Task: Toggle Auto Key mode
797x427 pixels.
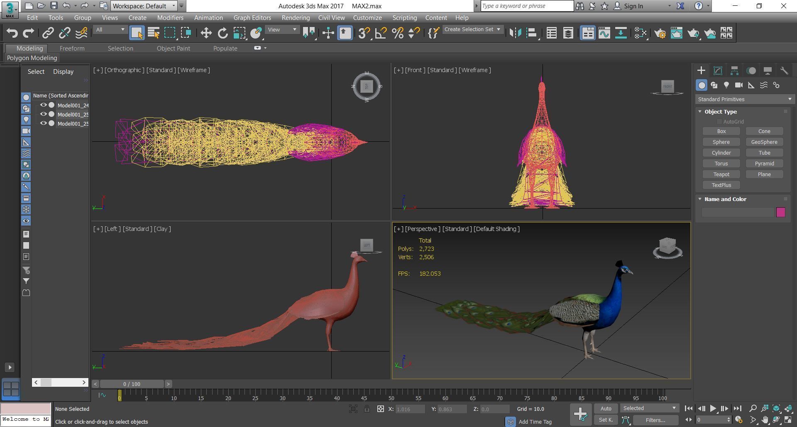Action: coord(606,408)
